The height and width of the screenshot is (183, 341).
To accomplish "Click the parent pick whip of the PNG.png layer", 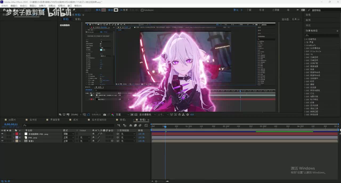I will 118,137.
